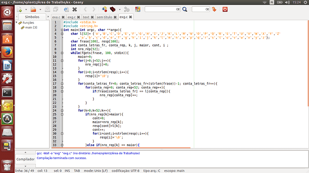309x173 pixels.
Task: Click the Compilação terminada com sucesso message
Action: [62, 158]
